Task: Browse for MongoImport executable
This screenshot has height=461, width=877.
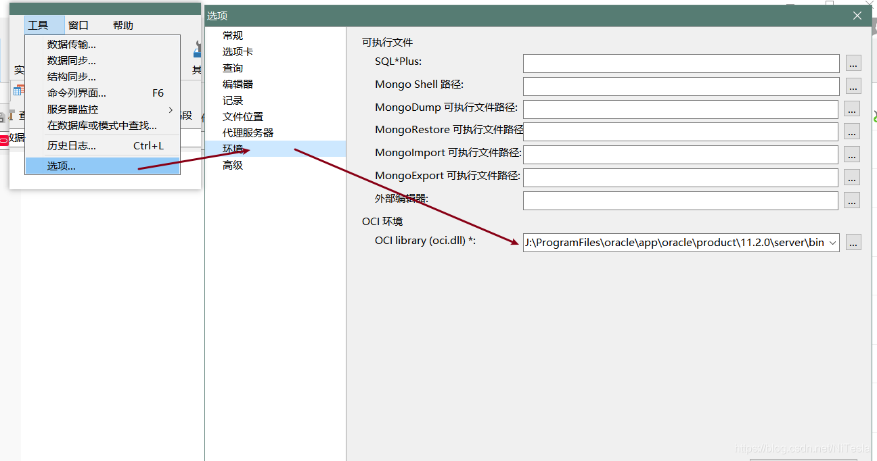Action: coord(852,155)
